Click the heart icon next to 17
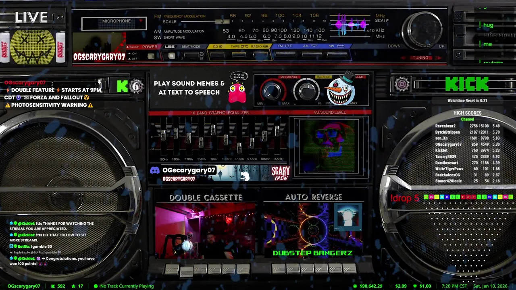The width and height of the screenshot is (516, 290). coord(73,286)
